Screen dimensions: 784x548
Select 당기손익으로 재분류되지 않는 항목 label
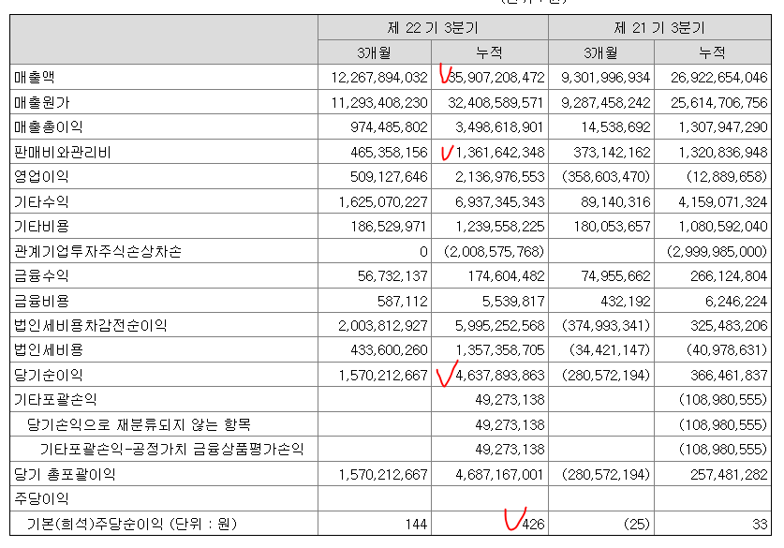click(x=139, y=424)
